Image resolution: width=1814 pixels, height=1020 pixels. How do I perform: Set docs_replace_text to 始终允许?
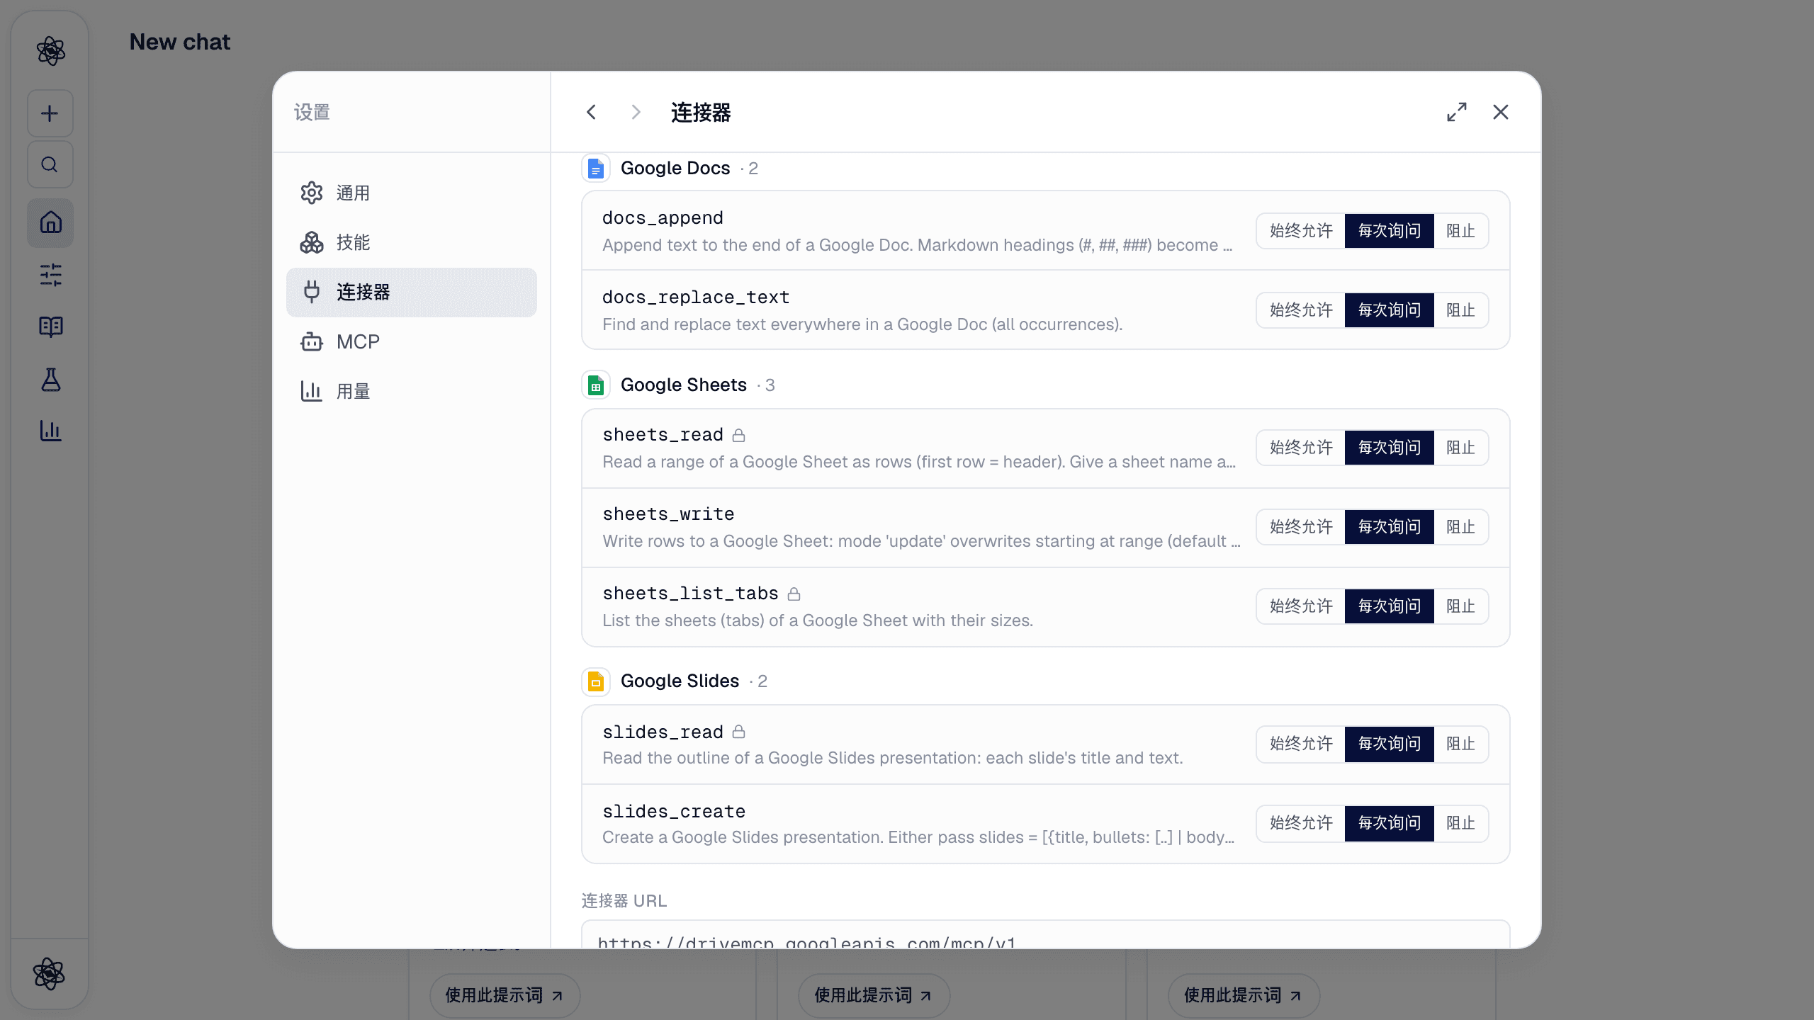point(1301,310)
